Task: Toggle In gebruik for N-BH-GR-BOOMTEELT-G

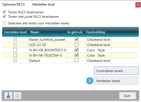Action: pos(77,50)
